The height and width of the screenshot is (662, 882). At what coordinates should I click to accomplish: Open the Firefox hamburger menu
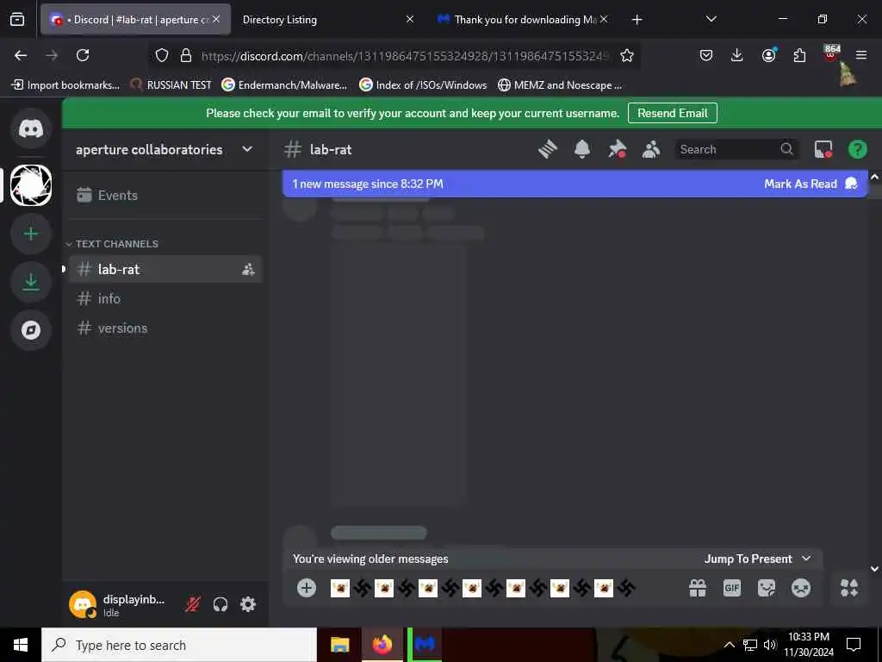tap(861, 55)
